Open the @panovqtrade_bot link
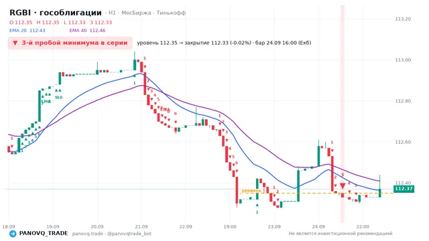Viewport: 429px width, 241px height. click(x=129, y=234)
